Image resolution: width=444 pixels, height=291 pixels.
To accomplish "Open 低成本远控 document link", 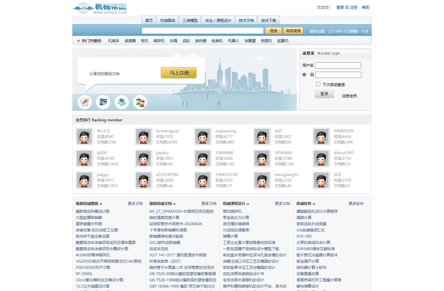I will (159, 249).
